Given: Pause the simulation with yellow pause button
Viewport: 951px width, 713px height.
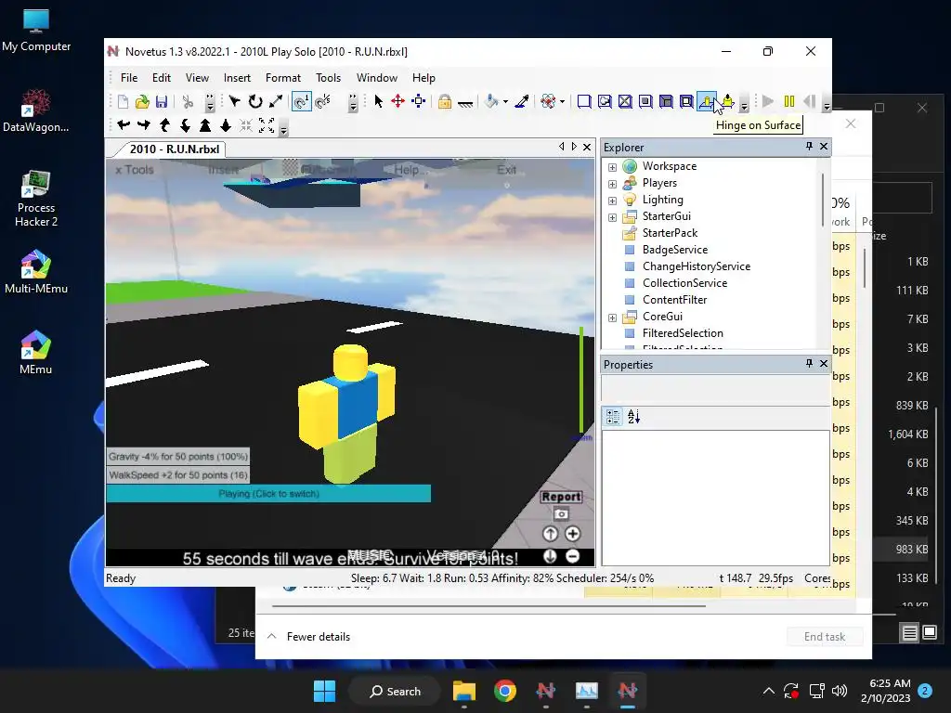Looking at the screenshot, I should click(789, 101).
